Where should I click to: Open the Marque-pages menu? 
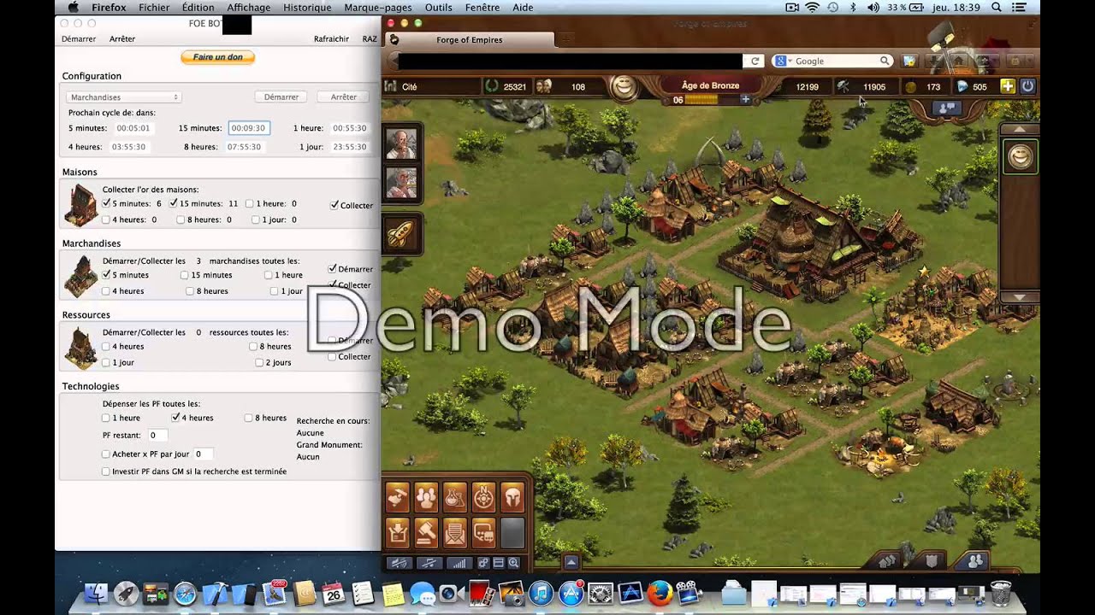click(x=377, y=8)
